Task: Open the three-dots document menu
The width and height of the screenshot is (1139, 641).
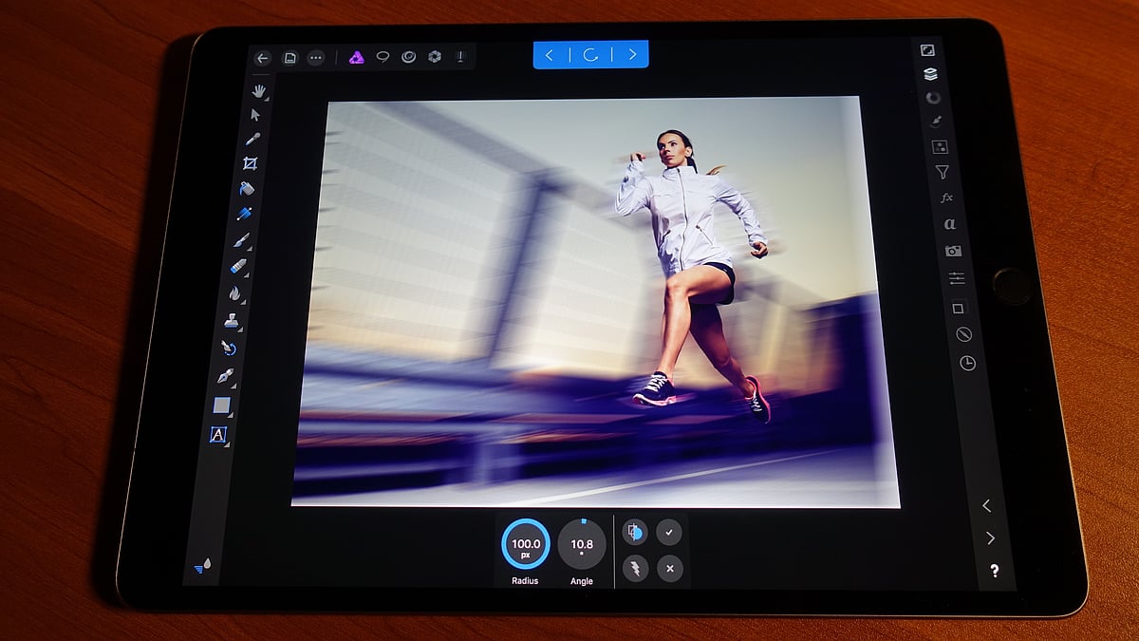Action: (316, 58)
